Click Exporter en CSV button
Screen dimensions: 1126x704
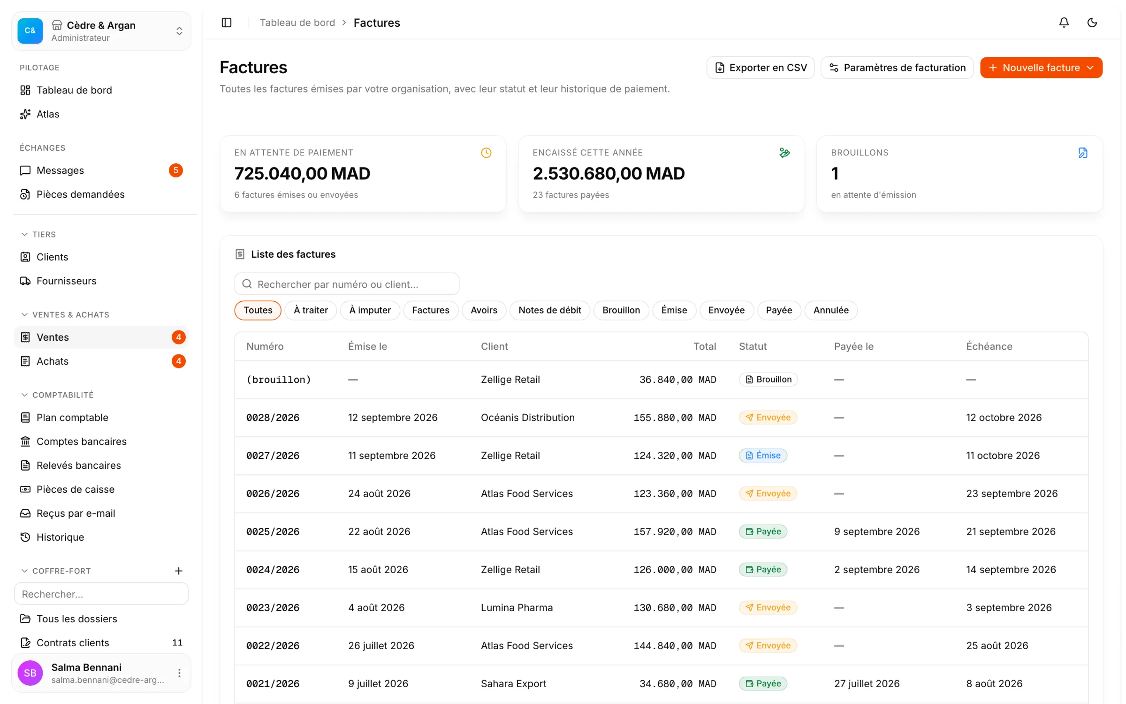[x=761, y=68]
